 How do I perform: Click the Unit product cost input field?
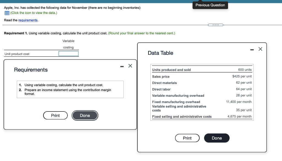point(69,54)
